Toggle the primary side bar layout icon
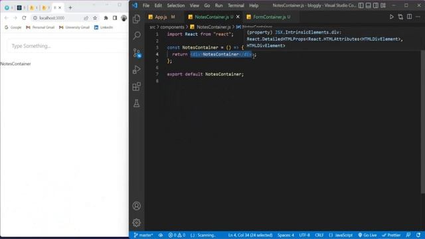Image resolution: width=425 pixels, height=239 pixels. coord(361,5)
